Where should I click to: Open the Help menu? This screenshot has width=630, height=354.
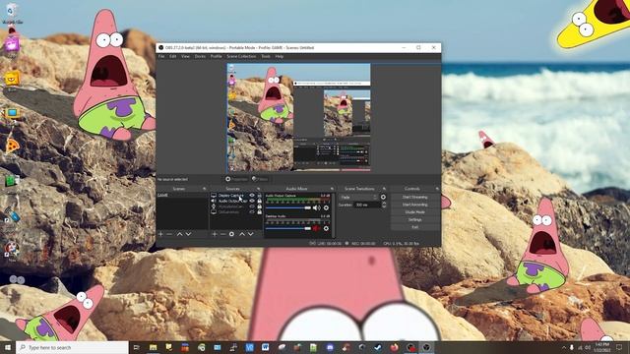(280, 57)
